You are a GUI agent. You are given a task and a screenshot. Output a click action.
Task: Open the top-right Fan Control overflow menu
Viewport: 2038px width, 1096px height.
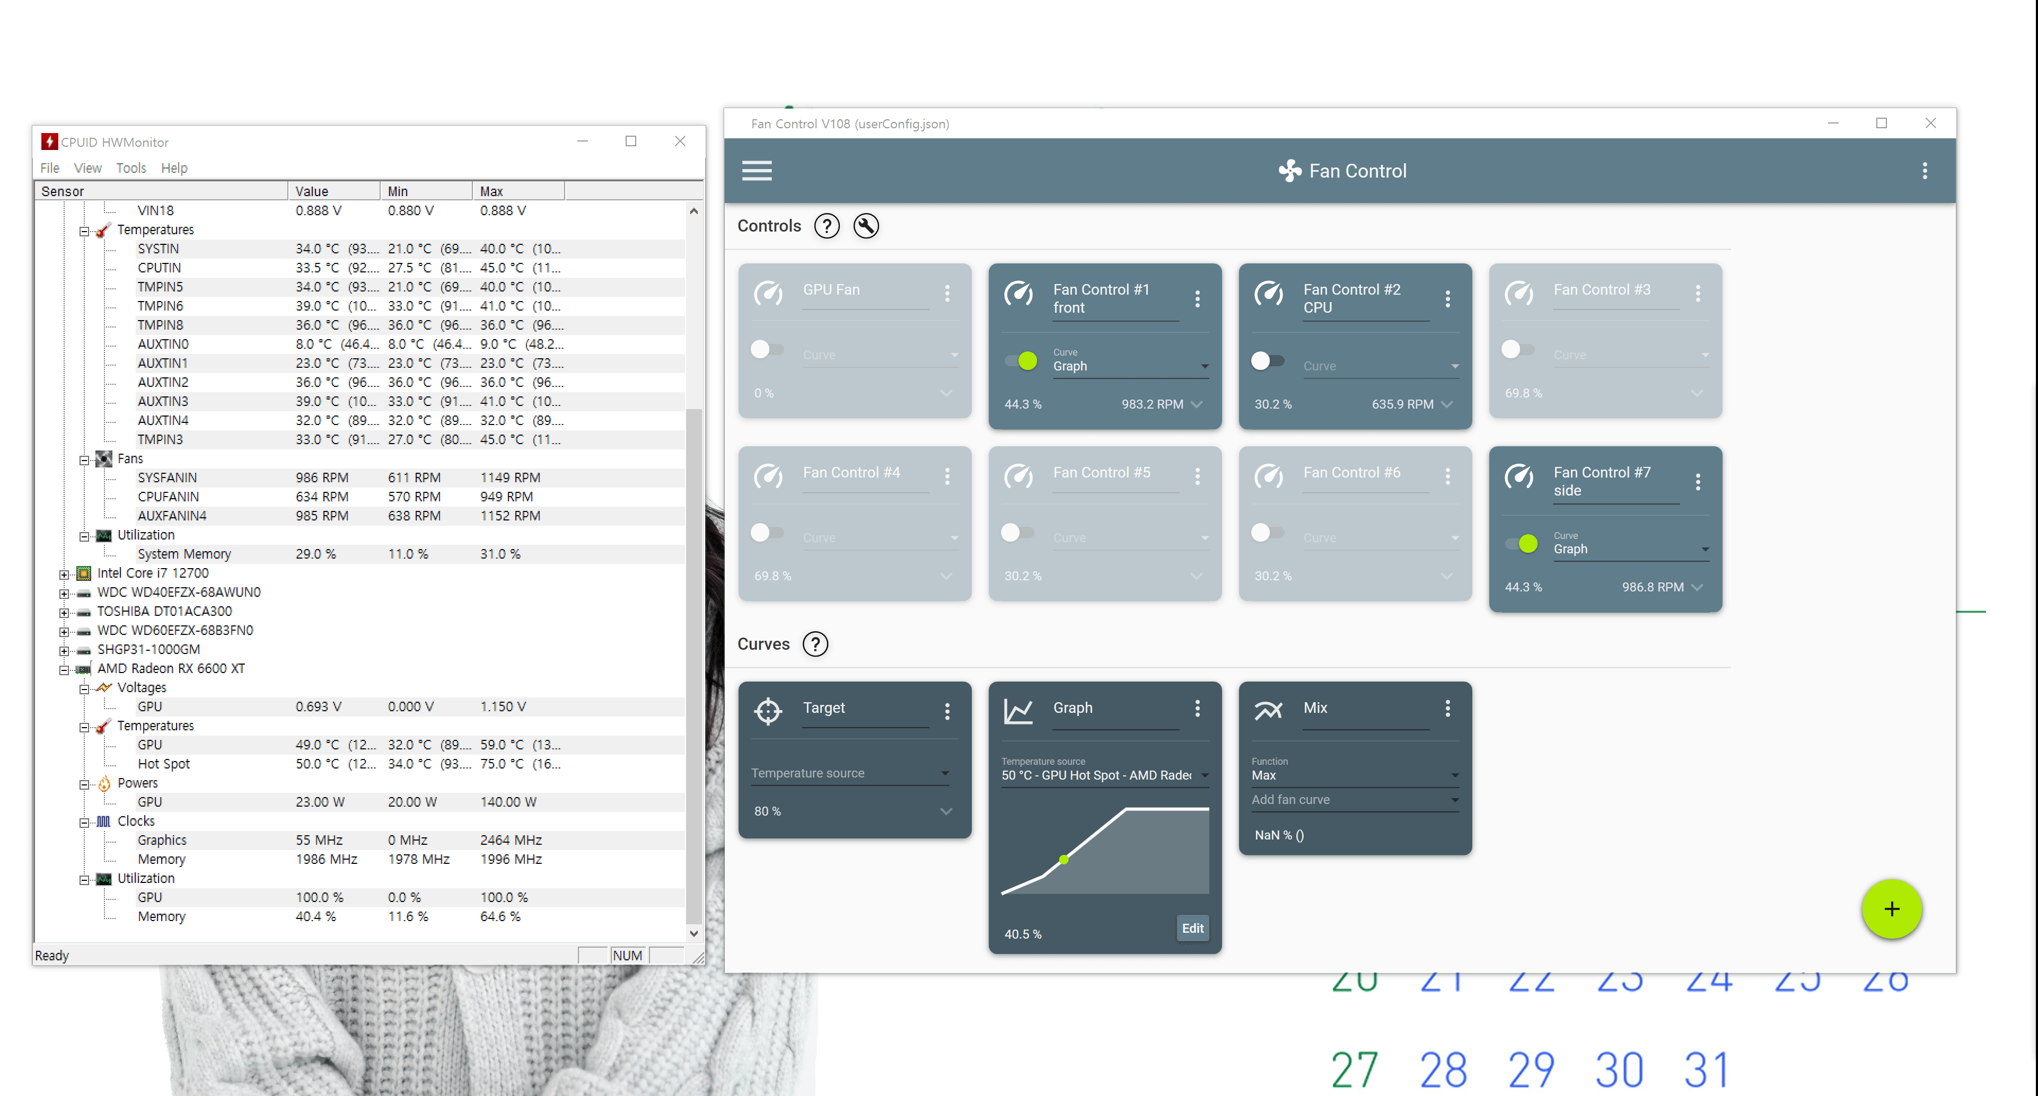[1924, 171]
